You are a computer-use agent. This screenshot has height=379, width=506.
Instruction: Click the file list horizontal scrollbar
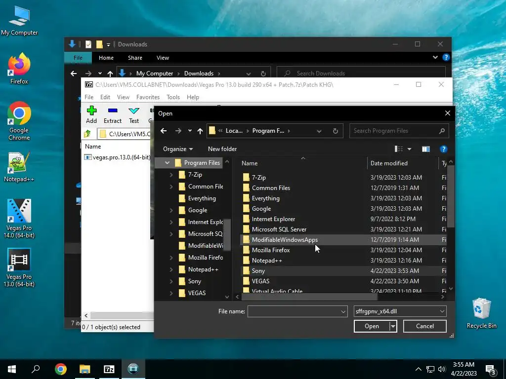point(309,297)
